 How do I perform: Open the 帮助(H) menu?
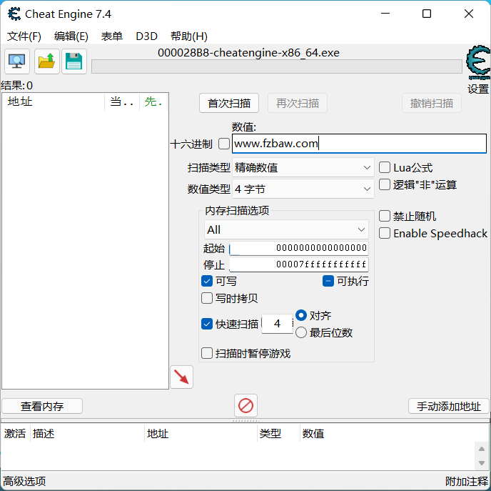click(189, 36)
